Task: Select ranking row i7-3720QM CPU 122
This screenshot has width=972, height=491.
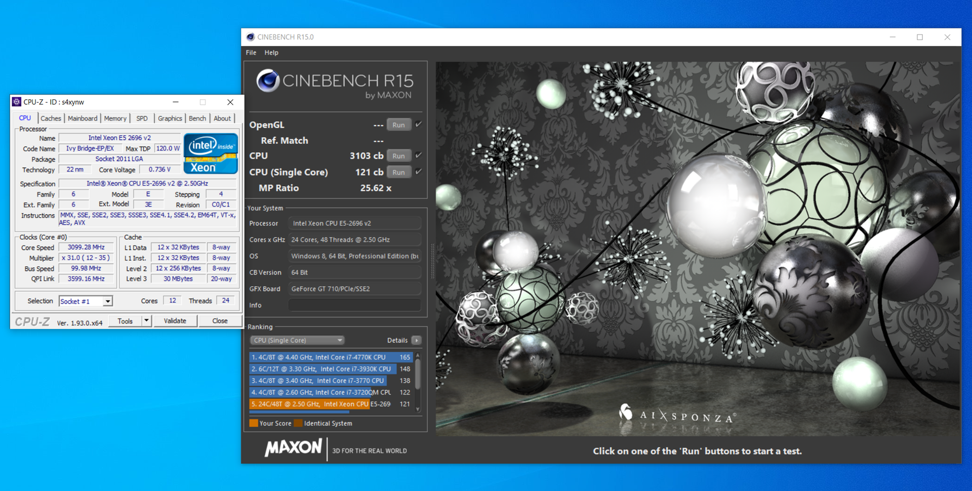Action: point(331,392)
